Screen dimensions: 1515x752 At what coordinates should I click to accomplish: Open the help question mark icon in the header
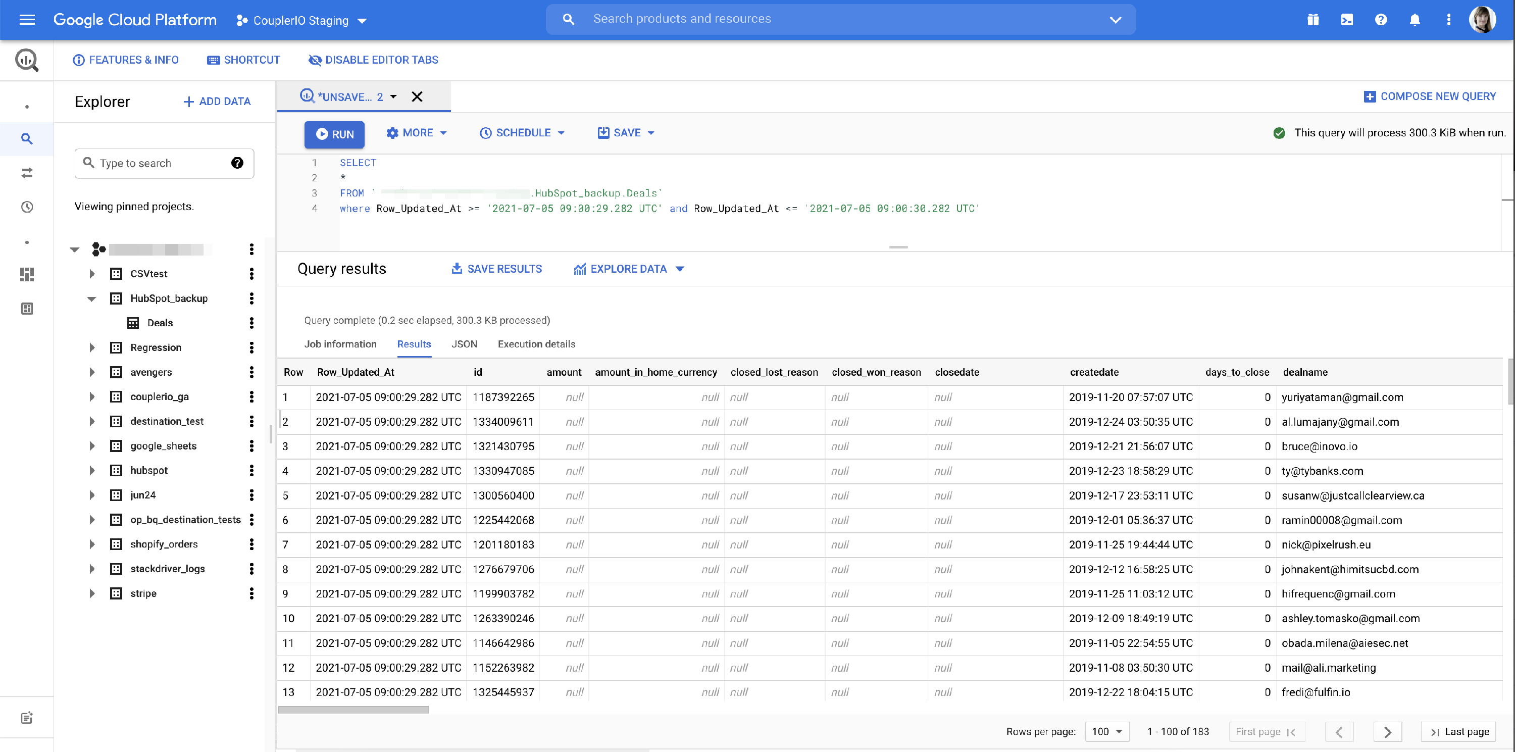(x=1381, y=20)
